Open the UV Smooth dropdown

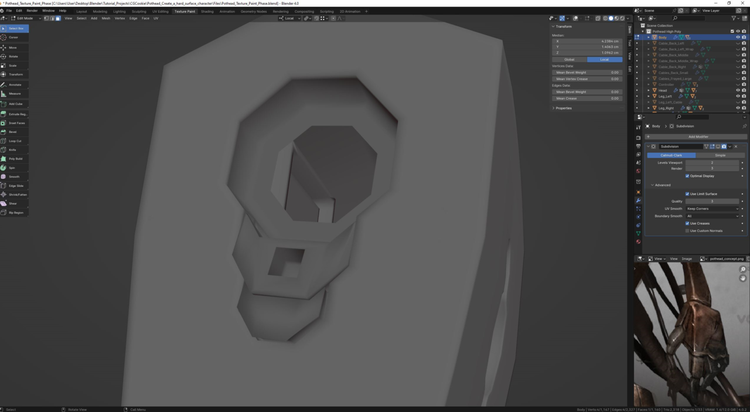(x=712, y=209)
